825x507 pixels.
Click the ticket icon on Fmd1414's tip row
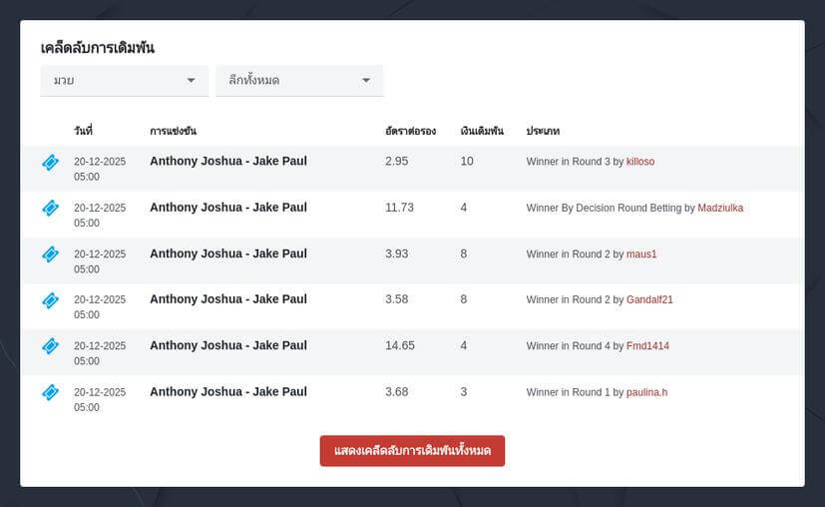(x=50, y=346)
